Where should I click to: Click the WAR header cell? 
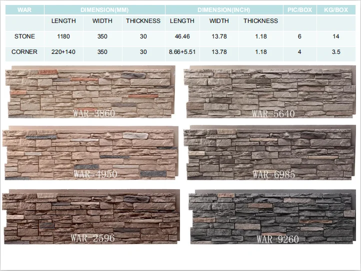(24, 9)
